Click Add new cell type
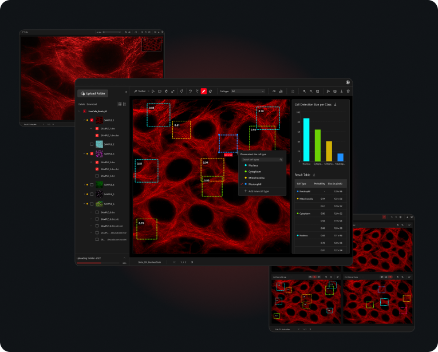The height and width of the screenshot is (352, 438). [x=257, y=191]
